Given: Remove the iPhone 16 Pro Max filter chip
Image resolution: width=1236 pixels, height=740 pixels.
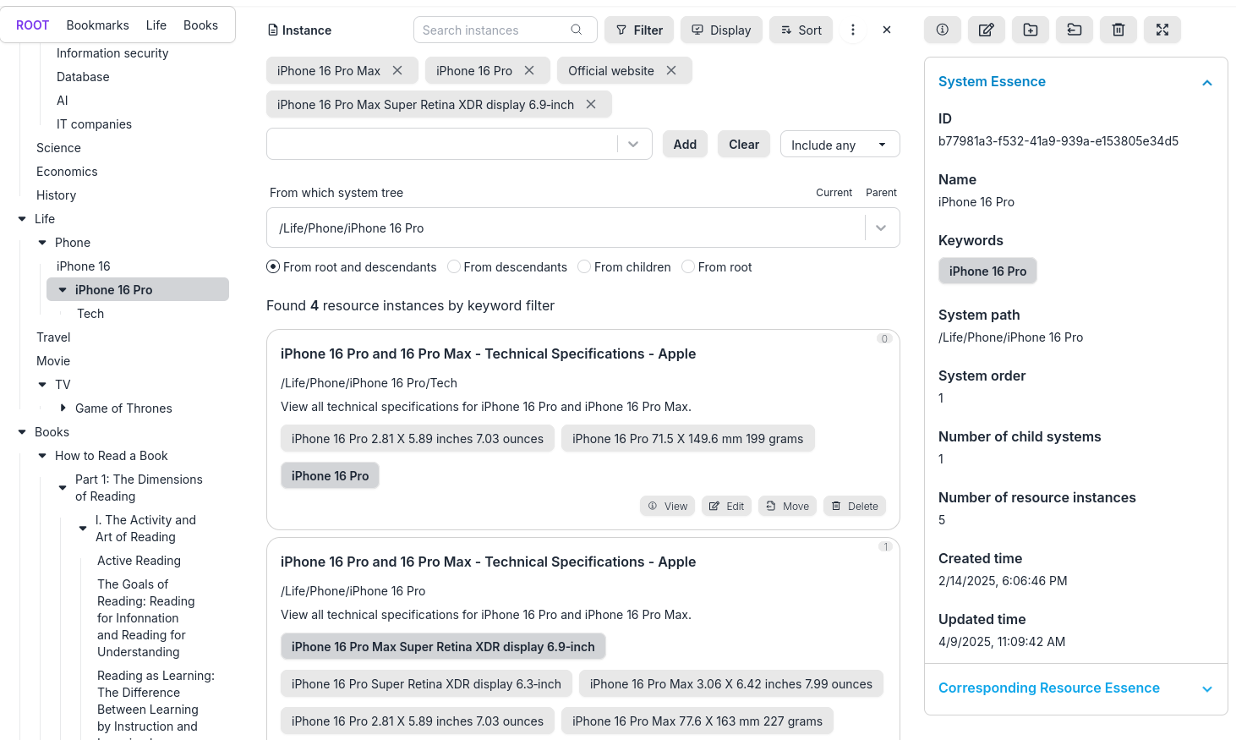Looking at the screenshot, I should click(x=397, y=70).
